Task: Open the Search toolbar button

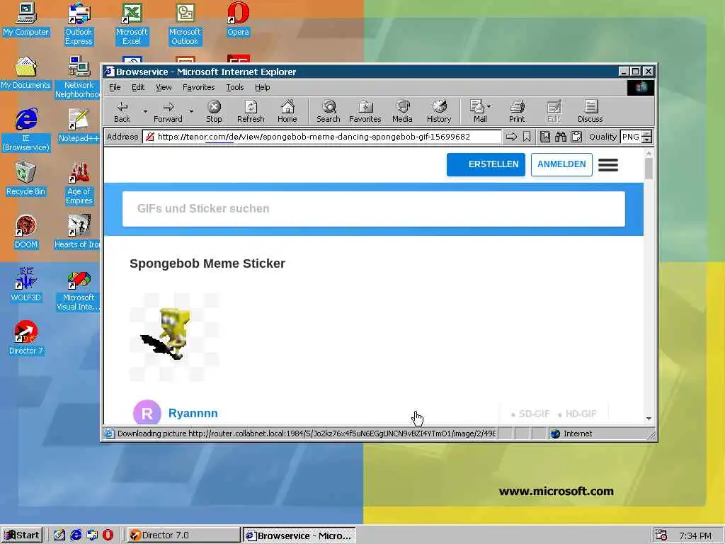Action: coord(329,111)
